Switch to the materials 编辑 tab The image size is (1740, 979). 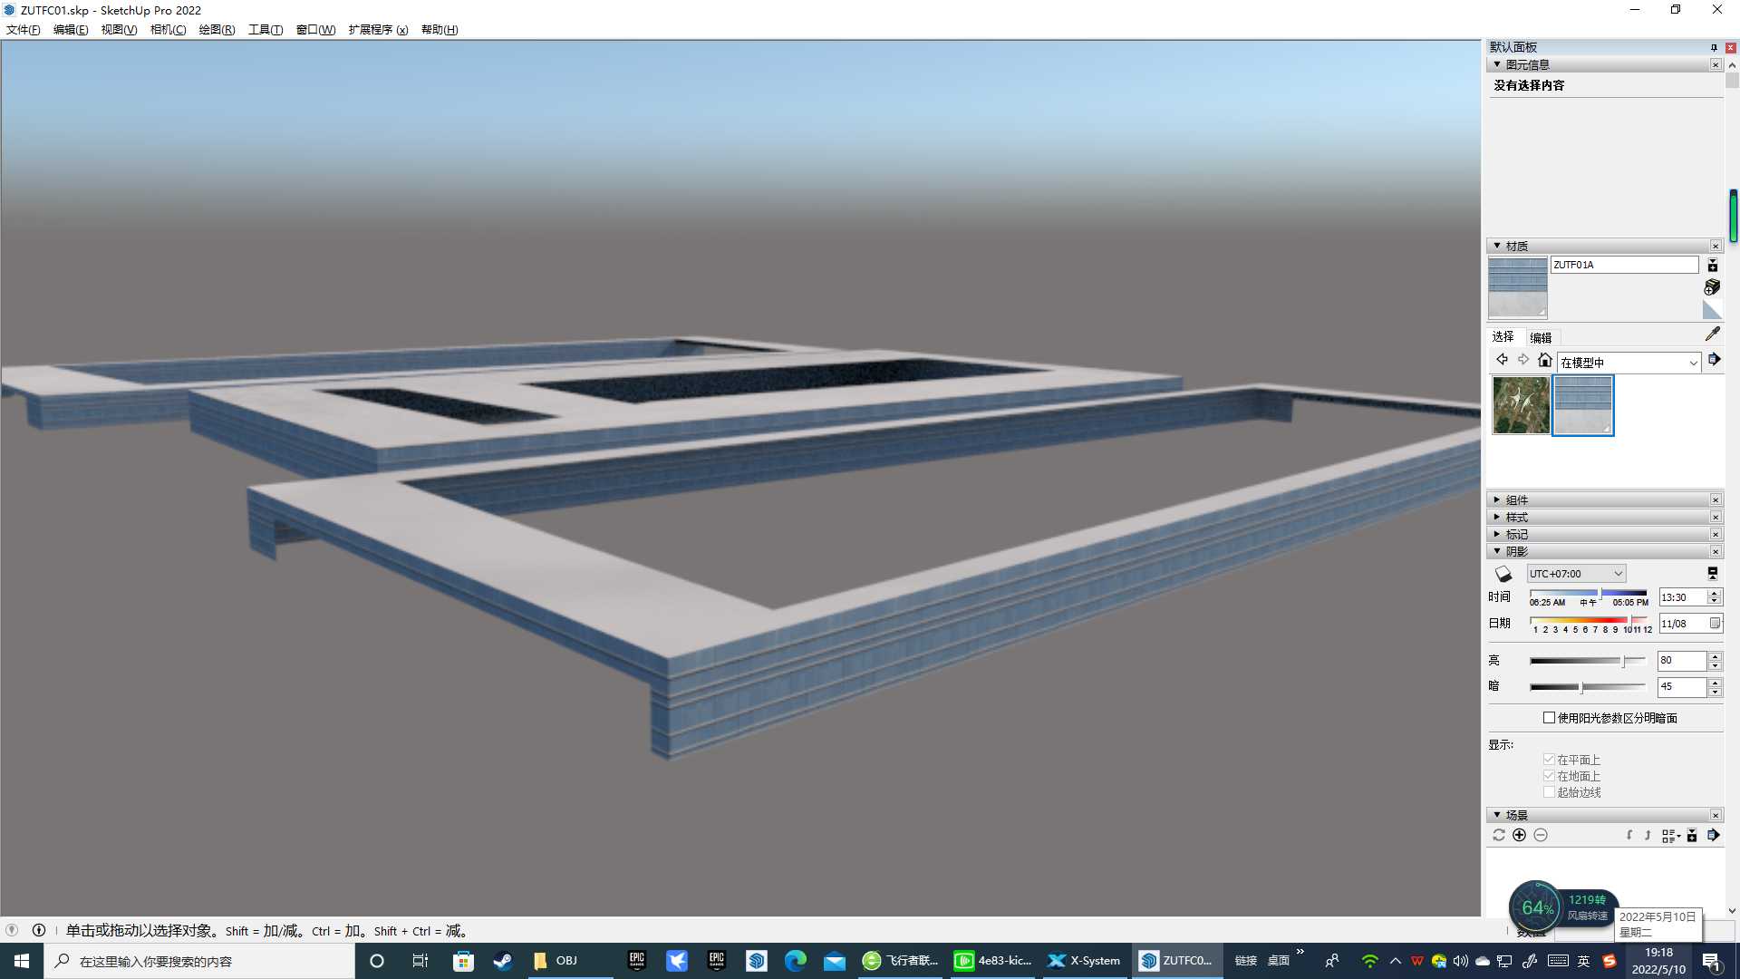click(x=1541, y=337)
